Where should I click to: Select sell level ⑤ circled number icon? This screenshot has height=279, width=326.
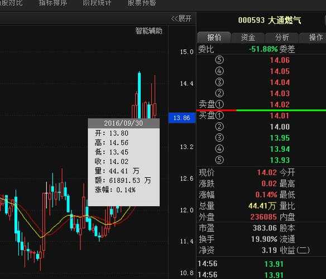pos(219,60)
